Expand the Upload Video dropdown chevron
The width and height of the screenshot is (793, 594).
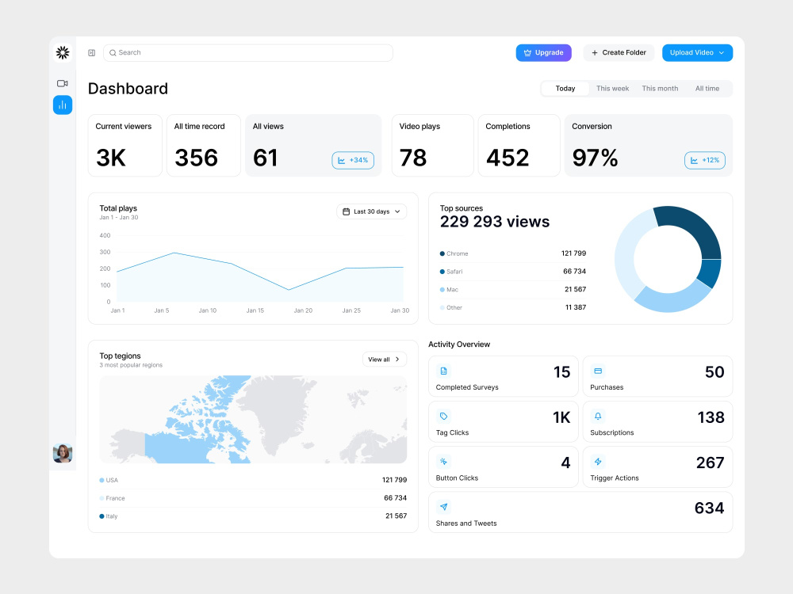pyautogui.click(x=722, y=52)
